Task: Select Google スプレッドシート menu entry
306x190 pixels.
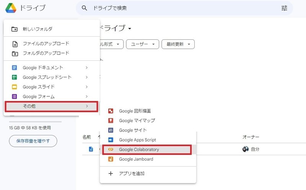Action: click(52, 77)
